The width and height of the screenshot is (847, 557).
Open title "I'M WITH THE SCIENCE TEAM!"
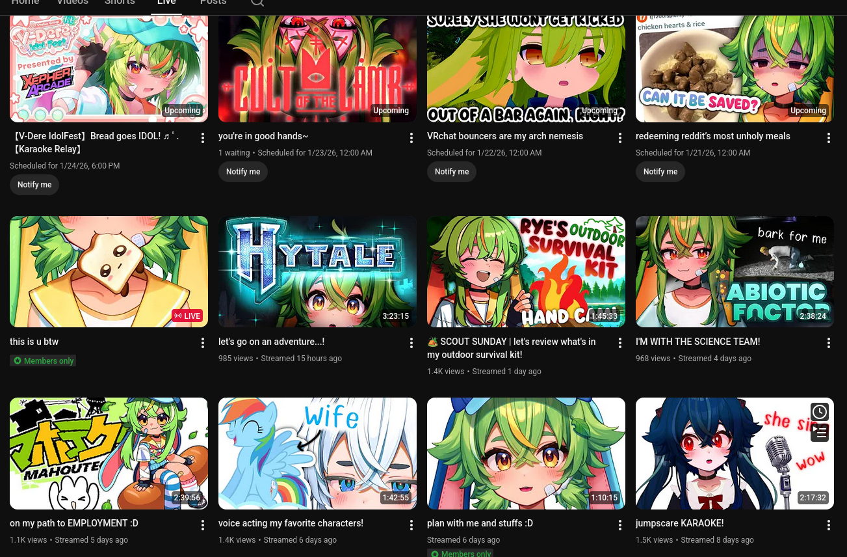coord(697,342)
